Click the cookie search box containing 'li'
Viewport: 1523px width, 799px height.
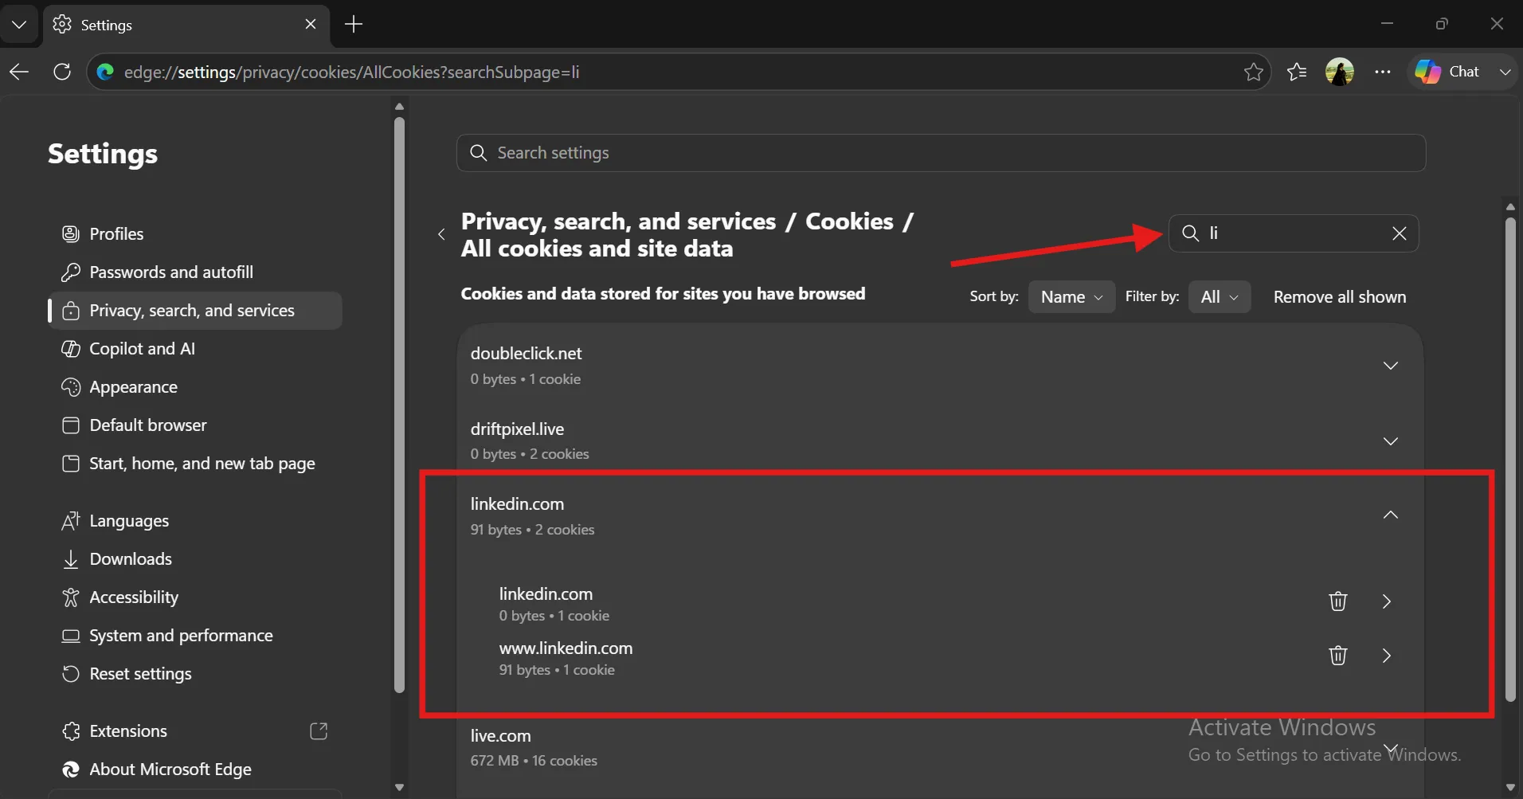1294,233
